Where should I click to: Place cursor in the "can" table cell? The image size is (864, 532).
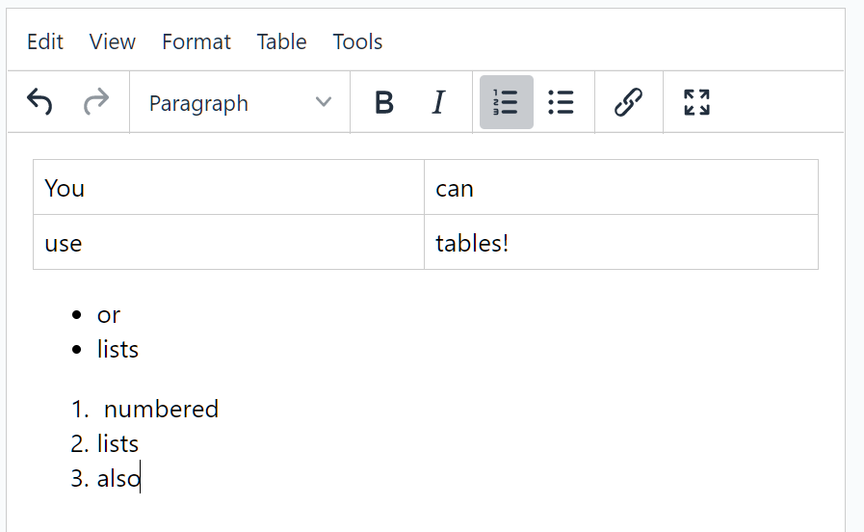(x=620, y=188)
